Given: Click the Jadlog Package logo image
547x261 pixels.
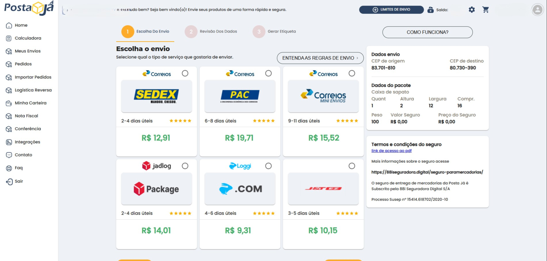Looking at the screenshot, I should click(x=157, y=189).
